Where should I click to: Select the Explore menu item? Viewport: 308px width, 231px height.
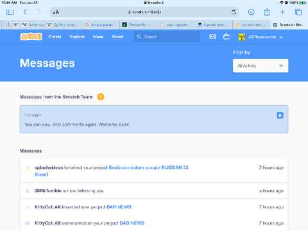[x=77, y=37]
